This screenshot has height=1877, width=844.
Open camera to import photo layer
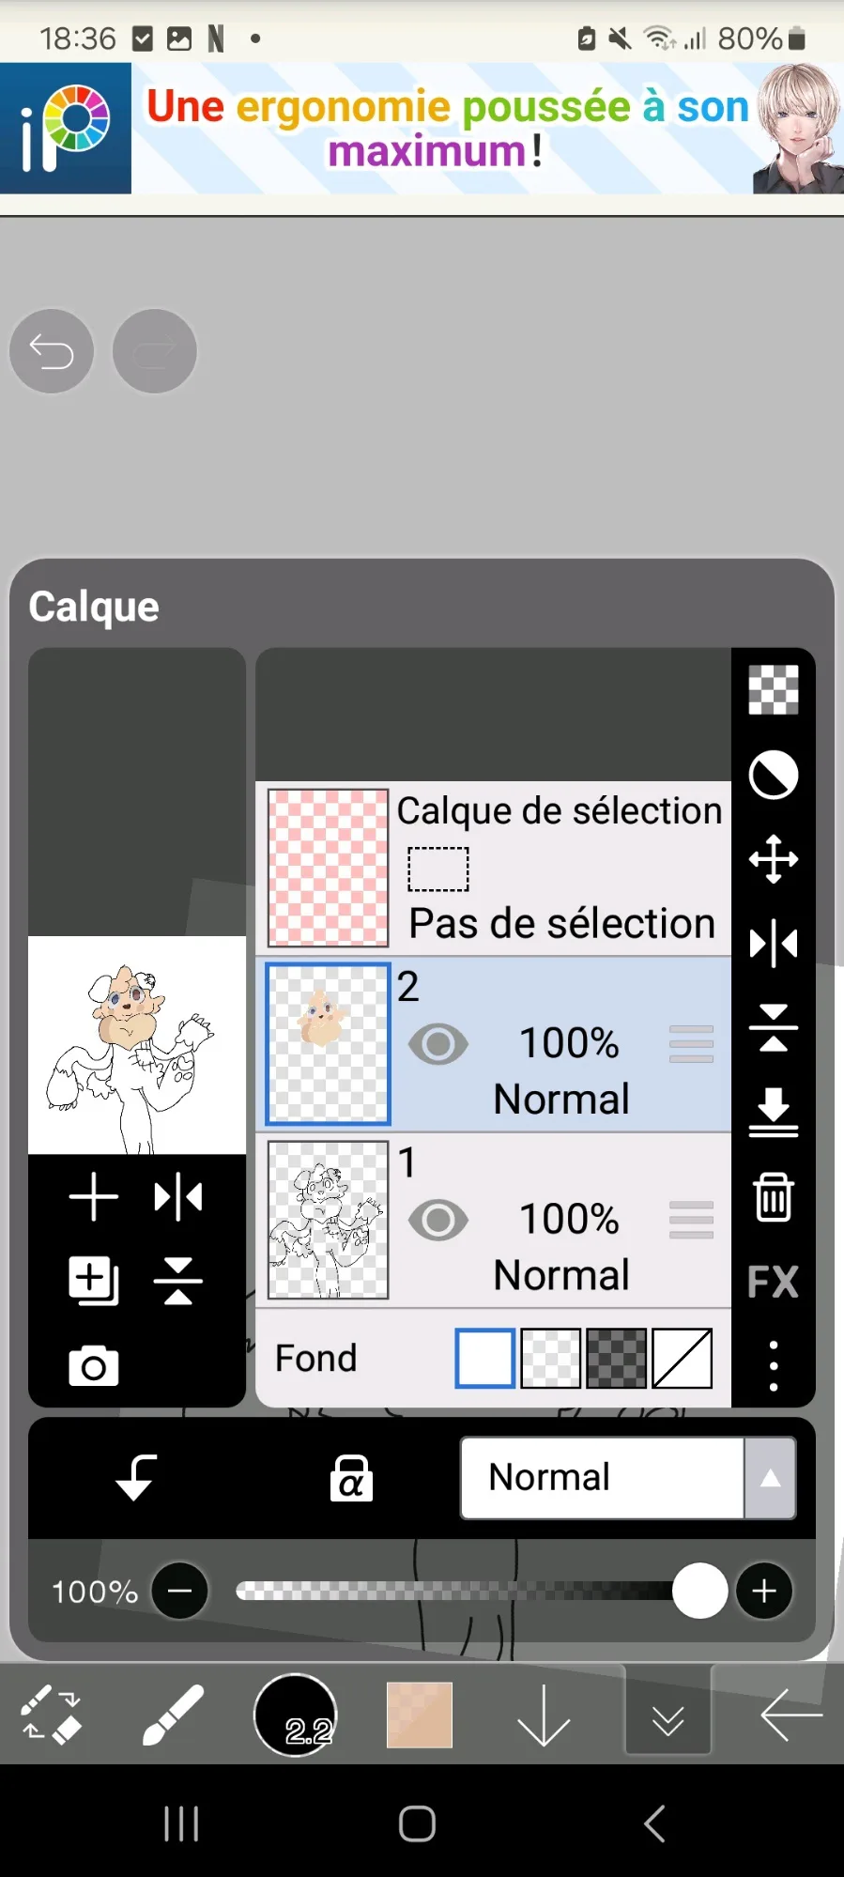(94, 1366)
